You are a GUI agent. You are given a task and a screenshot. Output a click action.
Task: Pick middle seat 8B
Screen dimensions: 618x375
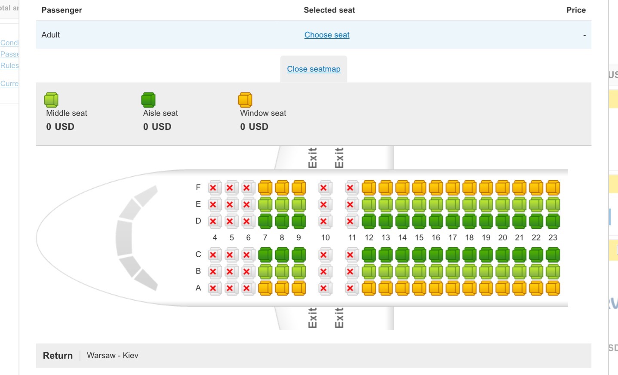[x=282, y=272]
